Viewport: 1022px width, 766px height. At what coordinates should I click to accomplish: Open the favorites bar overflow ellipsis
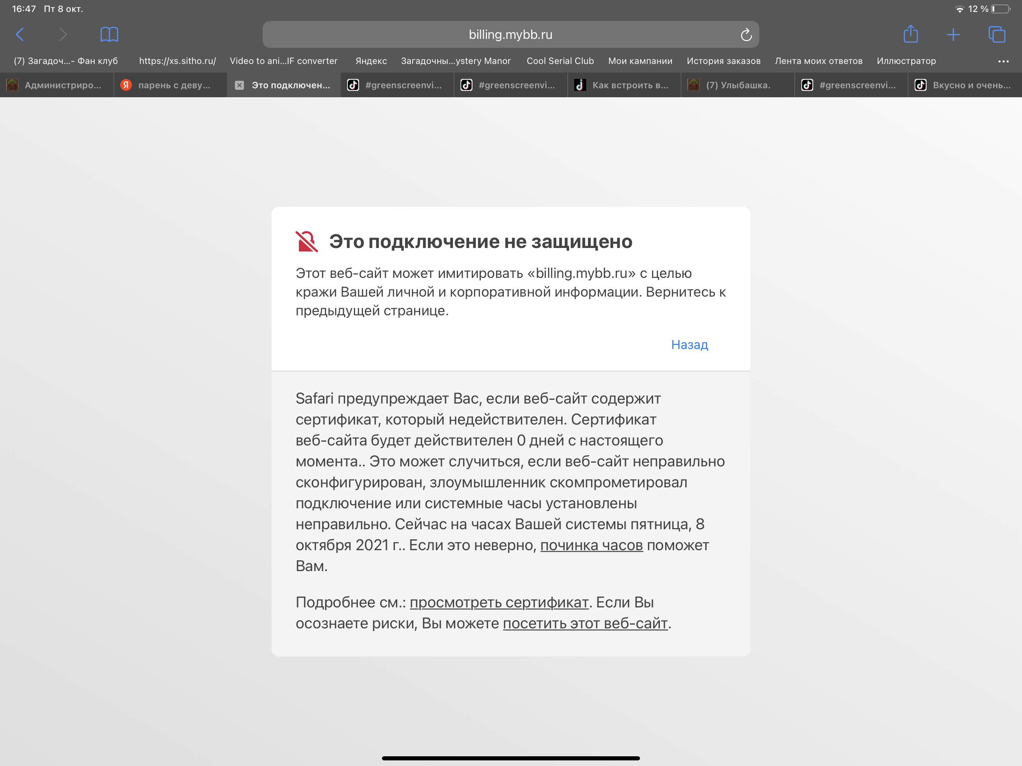tap(1003, 61)
